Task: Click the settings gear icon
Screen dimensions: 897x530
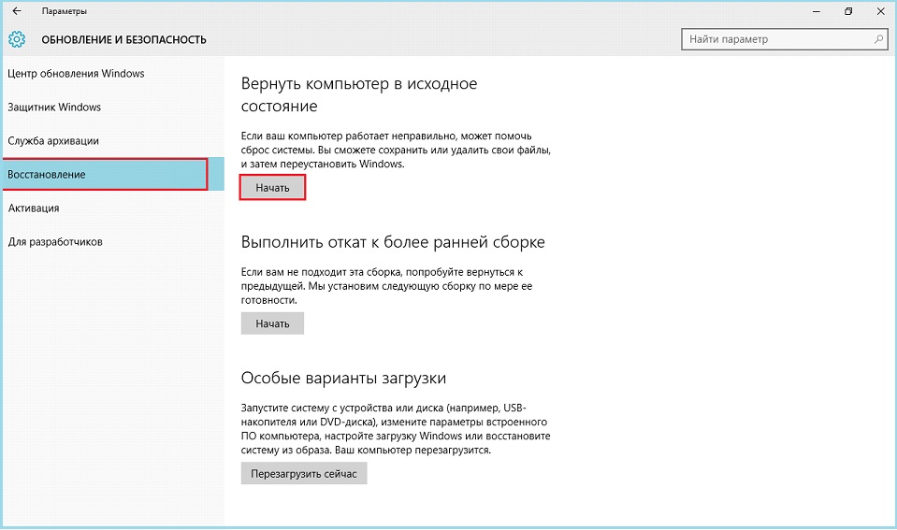Action: [17, 40]
